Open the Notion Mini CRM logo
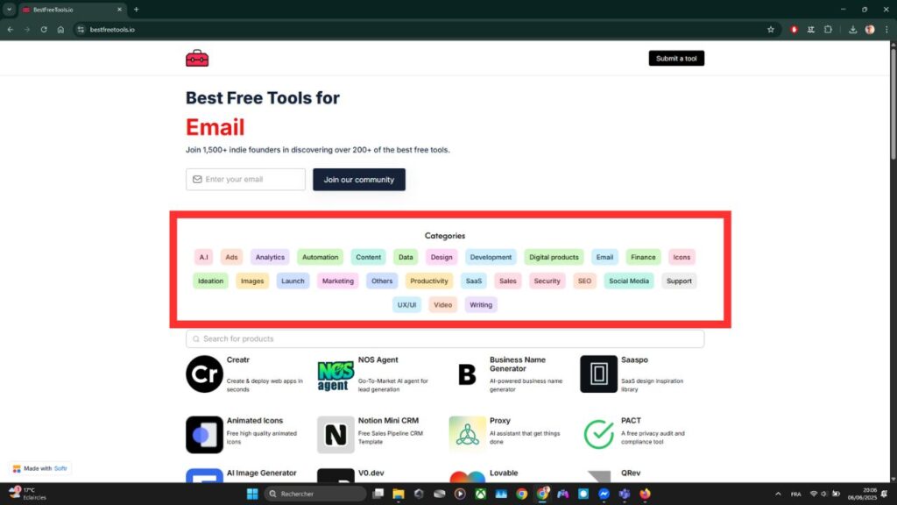Viewport: 897px width, 505px height. [x=335, y=435]
